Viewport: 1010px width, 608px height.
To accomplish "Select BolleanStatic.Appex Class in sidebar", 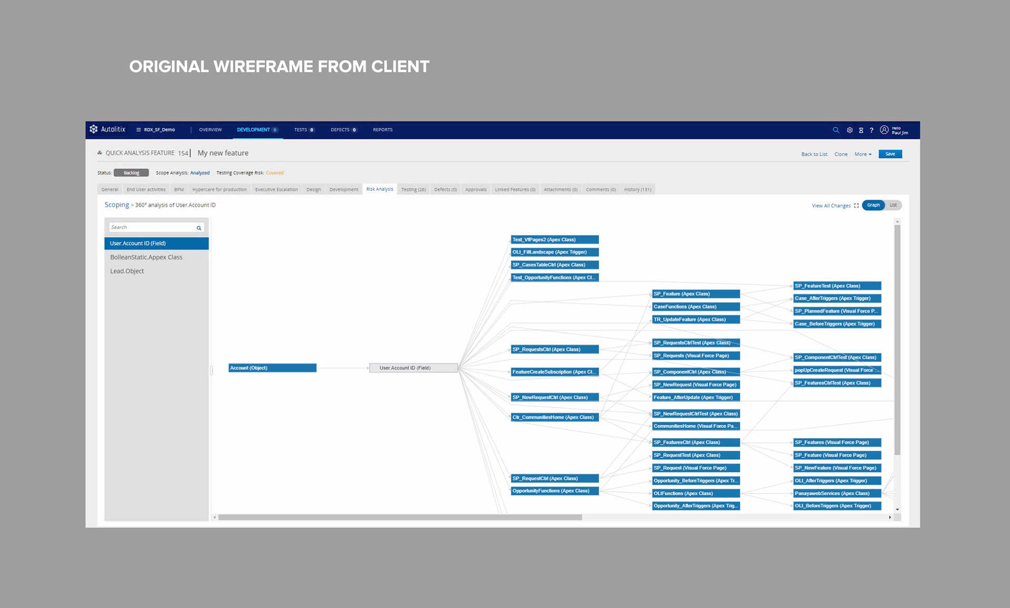I will pos(146,257).
